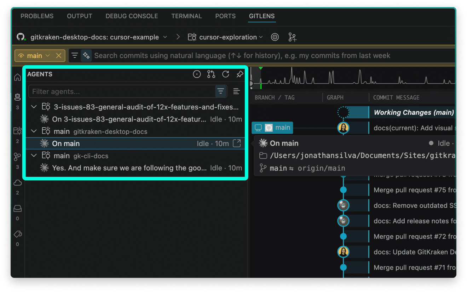Select commit 'docs: Remove outdated SS'

point(415,206)
